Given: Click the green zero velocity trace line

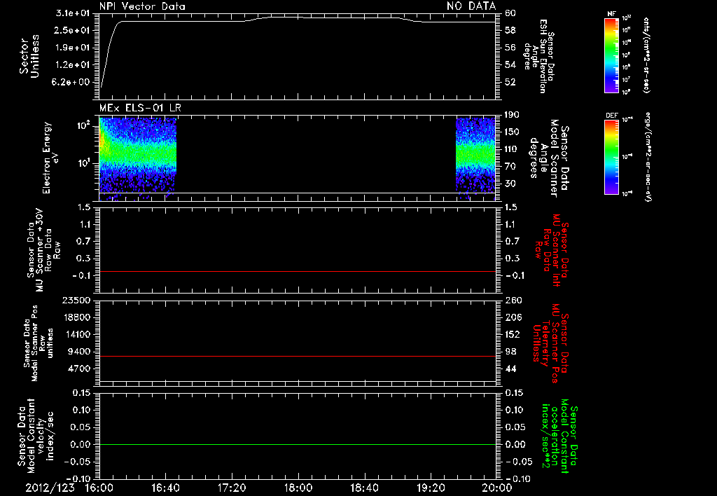Looking at the screenshot, I should click(x=298, y=444).
